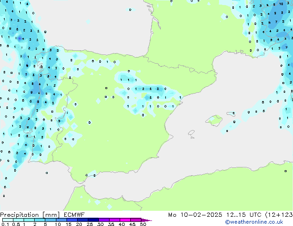
Task: Click the '0.1' legend scale label
Action: point(5,224)
